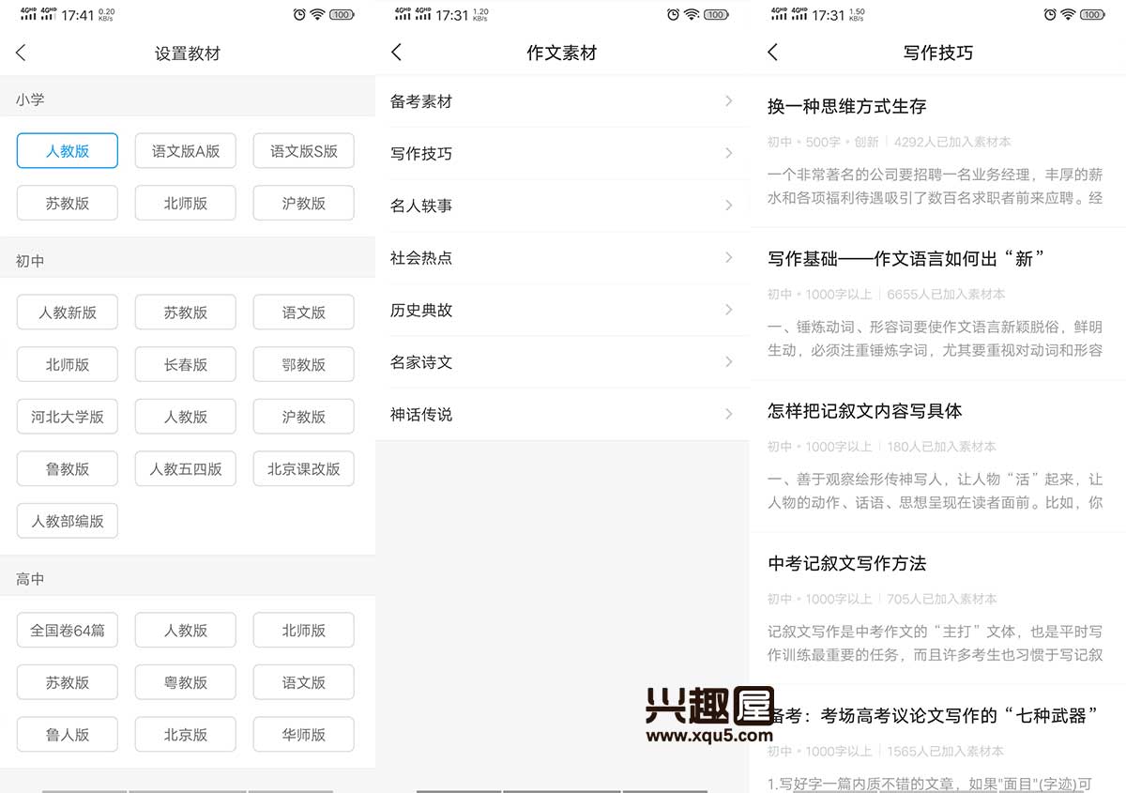The height and width of the screenshot is (793, 1126).
Task: Pick the 人教新版 textbook option
Action: pyautogui.click(x=68, y=313)
